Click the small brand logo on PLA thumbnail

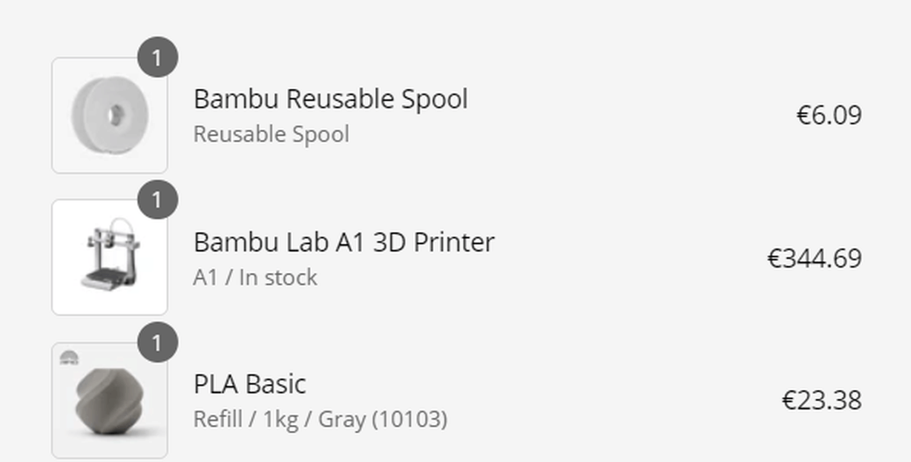69,358
